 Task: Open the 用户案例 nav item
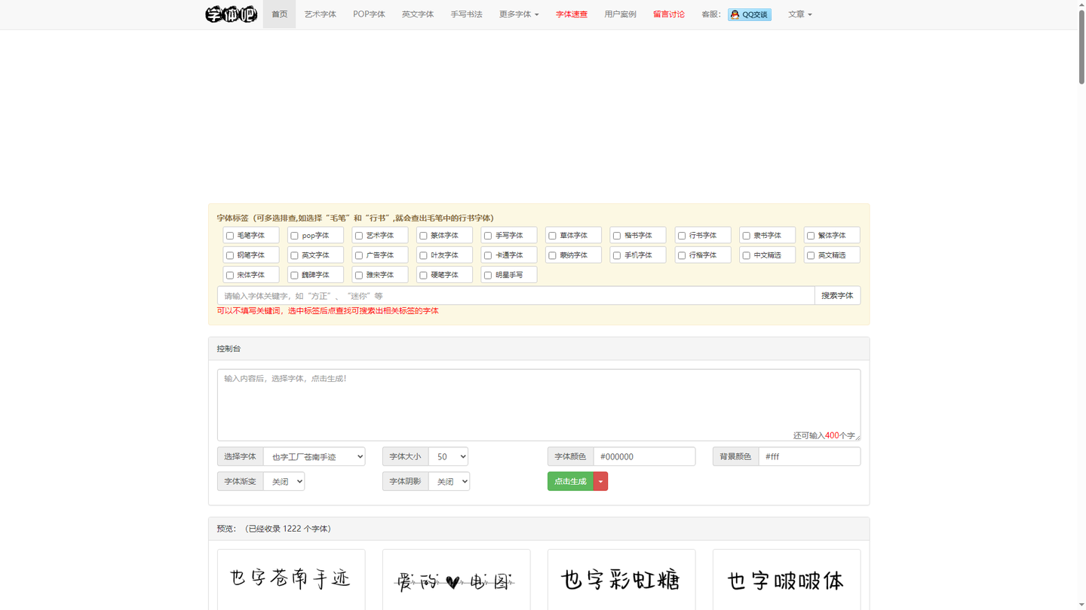620,14
